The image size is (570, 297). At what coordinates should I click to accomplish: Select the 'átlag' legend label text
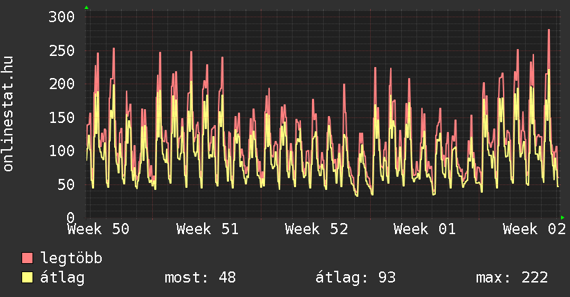pyautogui.click(x=62, y=278)
